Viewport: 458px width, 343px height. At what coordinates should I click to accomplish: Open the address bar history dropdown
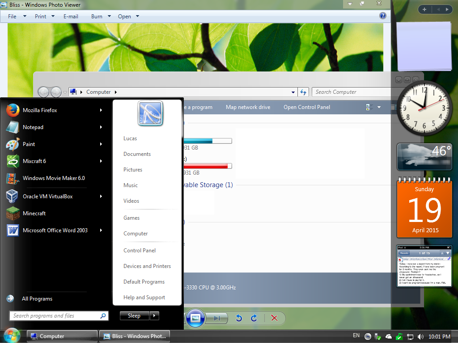(x=293, y=92)
